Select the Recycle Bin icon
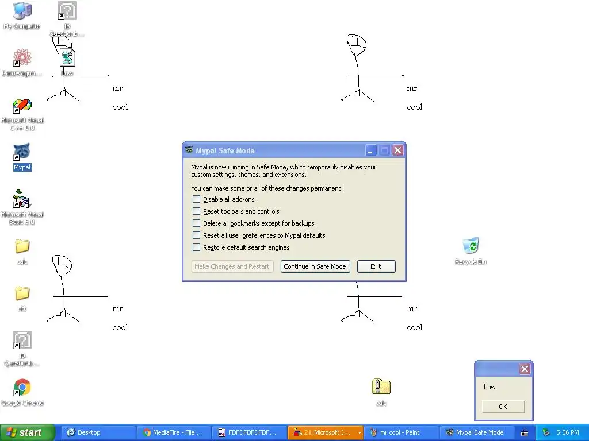The width and height of the screenshot is (589, 441). click(471, 246)
